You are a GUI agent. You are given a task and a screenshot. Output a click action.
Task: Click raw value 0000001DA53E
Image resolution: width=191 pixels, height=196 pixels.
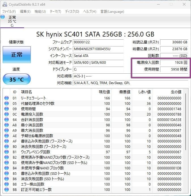point(169,120)
